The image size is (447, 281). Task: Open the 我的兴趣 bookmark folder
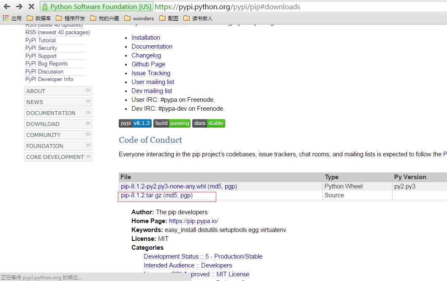105,18
